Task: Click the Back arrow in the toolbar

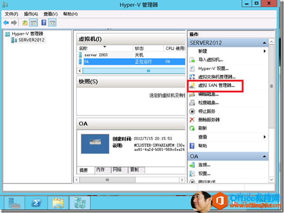Action: 6,23
